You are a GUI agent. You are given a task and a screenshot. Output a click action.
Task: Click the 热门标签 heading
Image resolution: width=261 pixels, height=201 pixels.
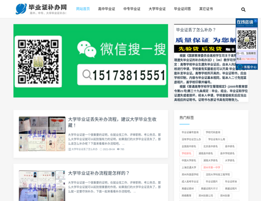point(187,118)
